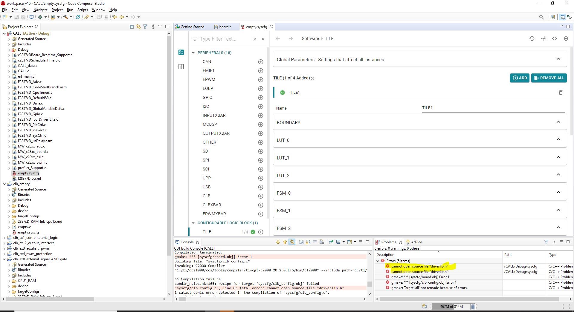Open SysConfig preferences sliders icon
Viewport: 574px width, 312px height.
point(543,39)
